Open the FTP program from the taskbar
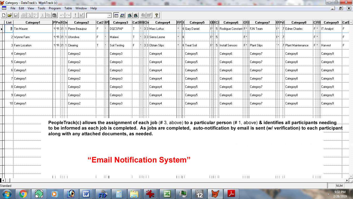 pos(103,194)
